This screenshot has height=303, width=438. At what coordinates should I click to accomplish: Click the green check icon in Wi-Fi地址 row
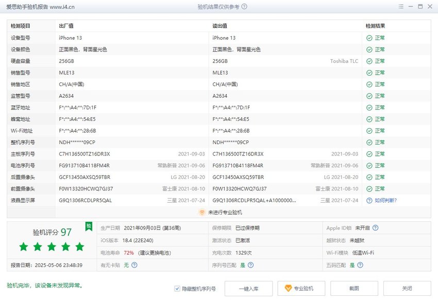tap(369, 131)
